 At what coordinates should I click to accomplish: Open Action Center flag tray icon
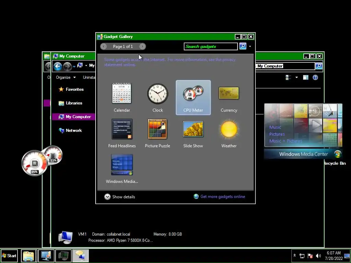(310, 256)
